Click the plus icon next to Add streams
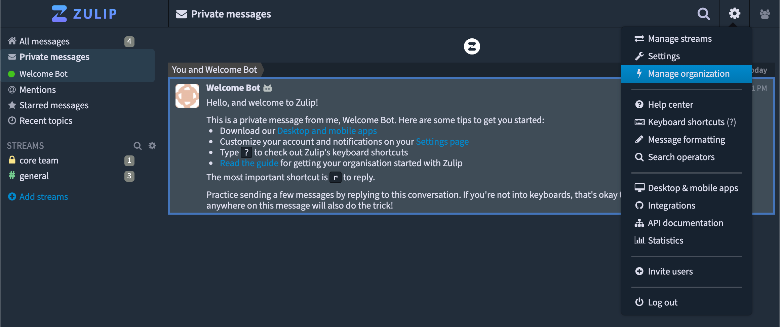The height and width of the screenshot is (327, 780). pos(12,196)
